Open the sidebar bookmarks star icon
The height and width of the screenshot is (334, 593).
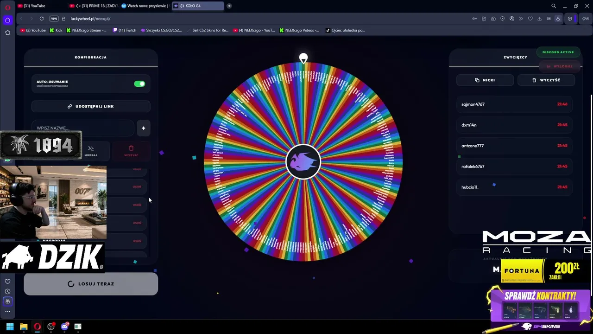7,32
